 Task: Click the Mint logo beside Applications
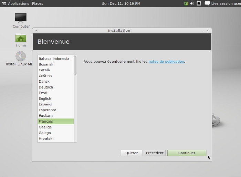[x=4, y=3]
